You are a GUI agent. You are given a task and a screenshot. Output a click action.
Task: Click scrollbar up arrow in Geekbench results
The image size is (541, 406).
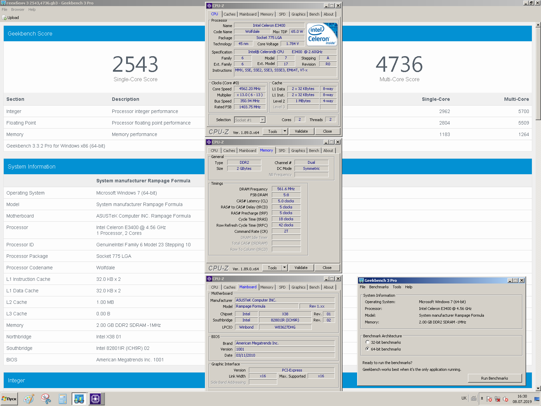pyautogui.click(x=538, y=25)
